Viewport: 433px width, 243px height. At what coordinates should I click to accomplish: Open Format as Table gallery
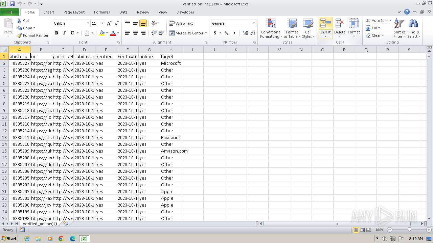pos(292,28)
